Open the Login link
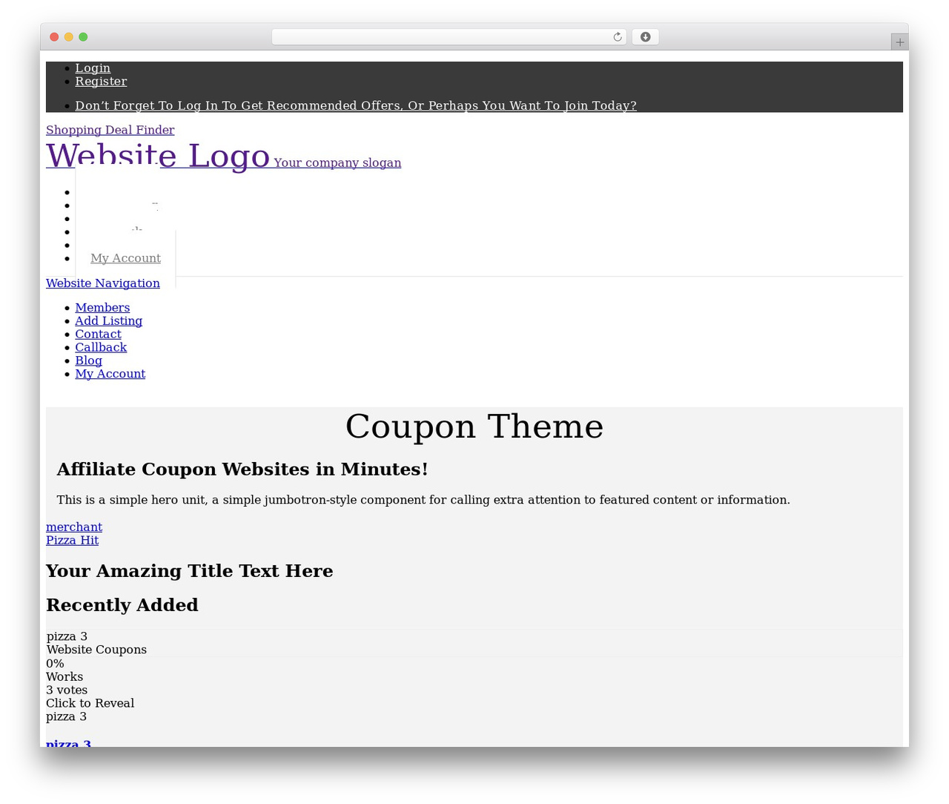949x804 pixels. point(93,68)
